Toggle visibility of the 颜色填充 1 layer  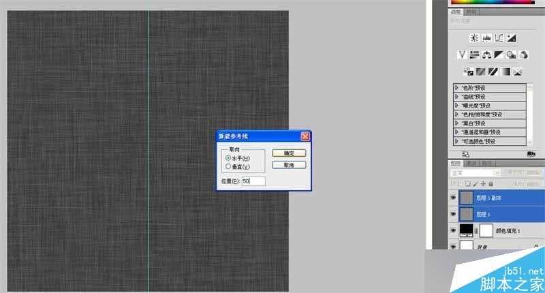[x=453, y=230]
